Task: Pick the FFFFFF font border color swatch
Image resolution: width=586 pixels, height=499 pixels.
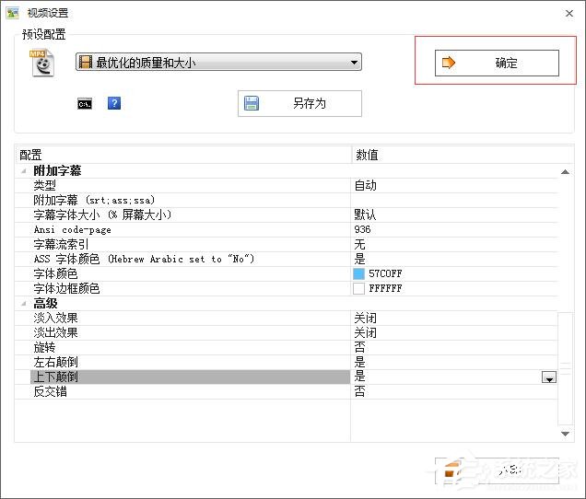Action: tap(359, 289)
